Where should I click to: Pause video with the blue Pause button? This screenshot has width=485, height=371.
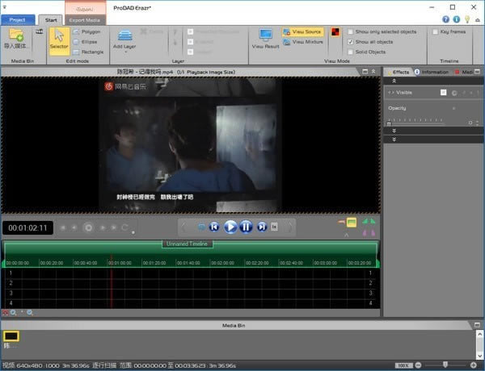click(x=247, y=227)
